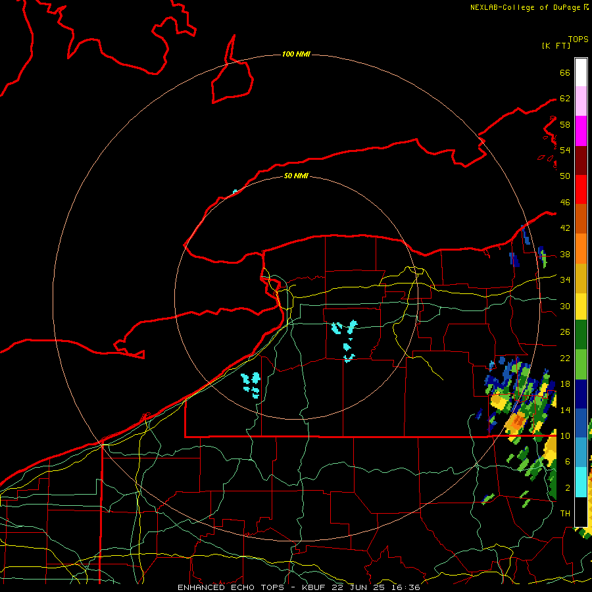Click the legend value 54

tap(565, 150)
